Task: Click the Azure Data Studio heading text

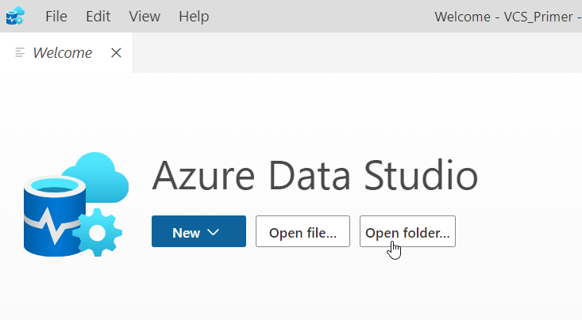Action: (x=314, y=176)
